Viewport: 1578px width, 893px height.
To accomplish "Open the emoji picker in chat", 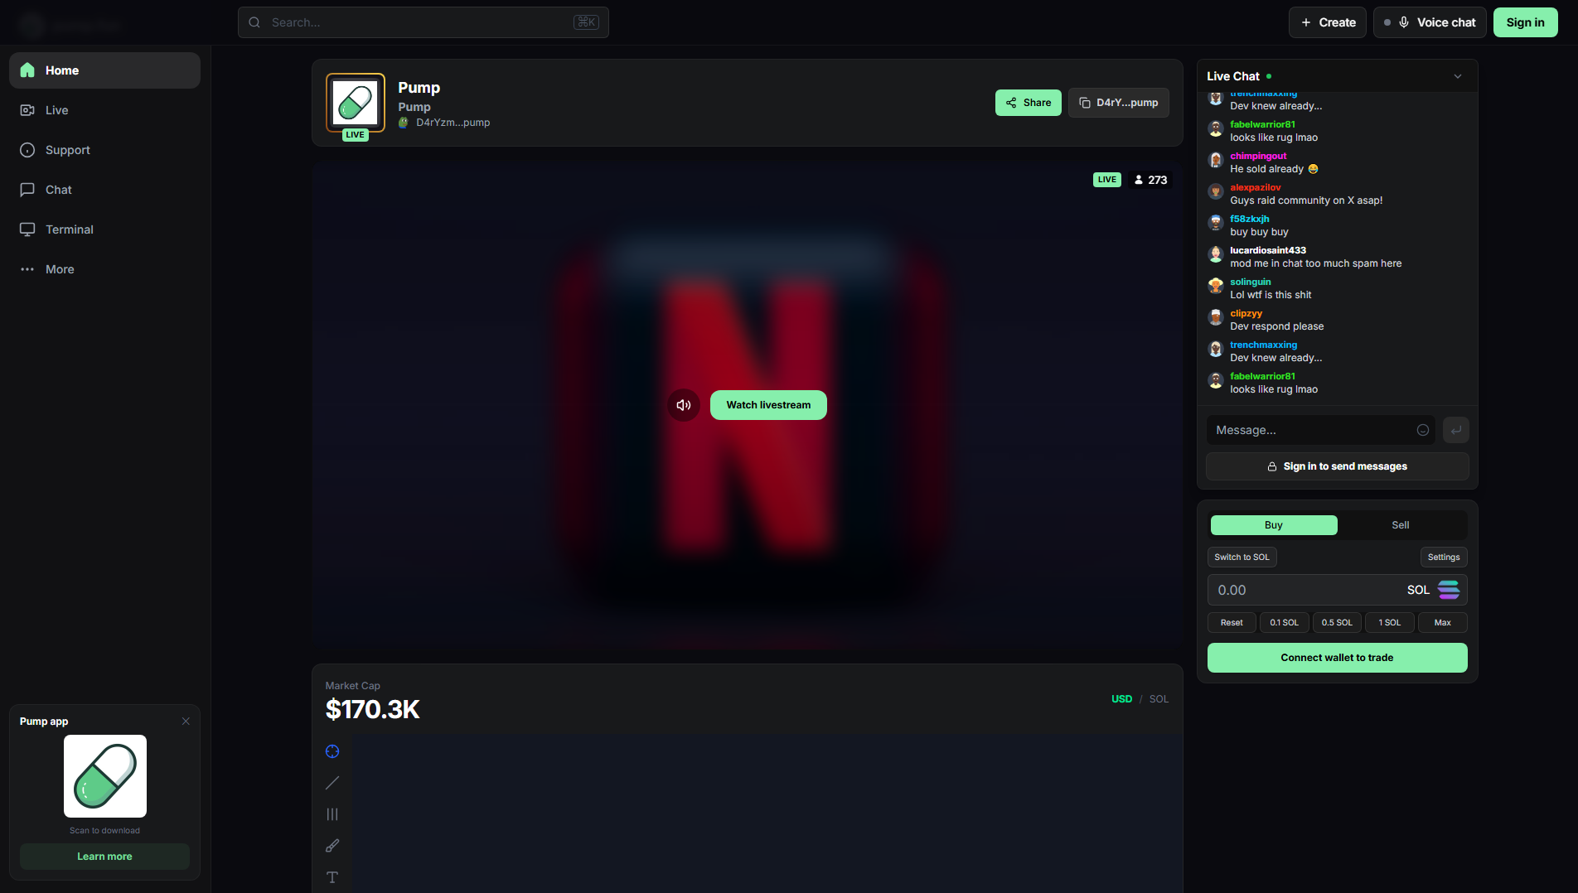I will [1423, 430].
